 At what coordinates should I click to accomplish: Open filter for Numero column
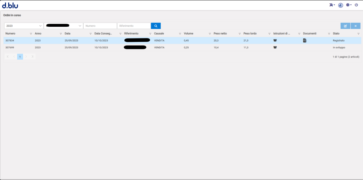(31, 34)
